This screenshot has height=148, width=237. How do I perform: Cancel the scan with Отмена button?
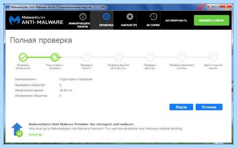click(209, 107)
